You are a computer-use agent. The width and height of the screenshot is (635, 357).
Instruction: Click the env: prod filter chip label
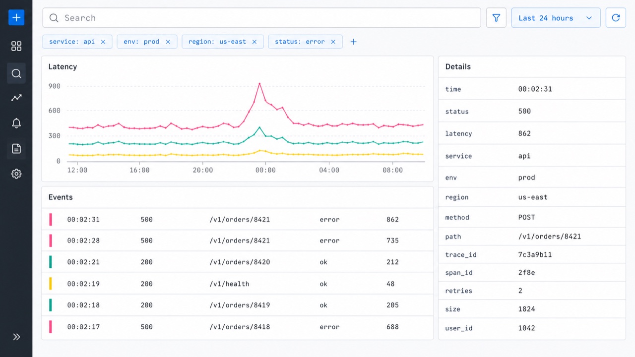point(141,42)
